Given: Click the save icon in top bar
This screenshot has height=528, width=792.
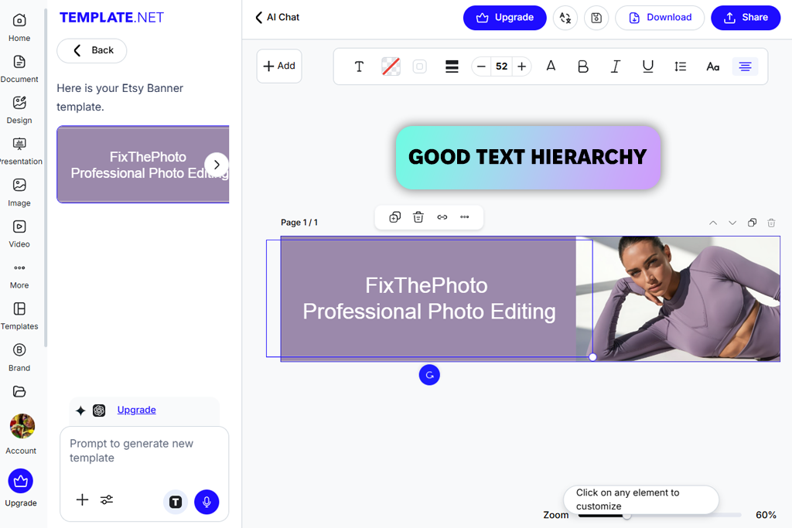Looking at the screenshot, I should coord(596,18).
